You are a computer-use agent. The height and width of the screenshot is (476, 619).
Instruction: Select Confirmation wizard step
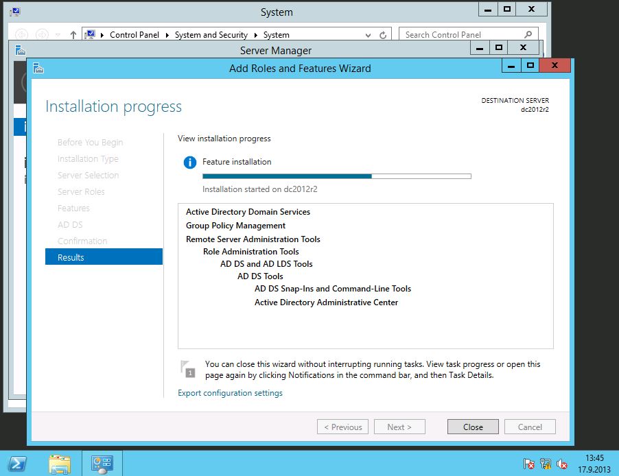click(x=82, y=241)
